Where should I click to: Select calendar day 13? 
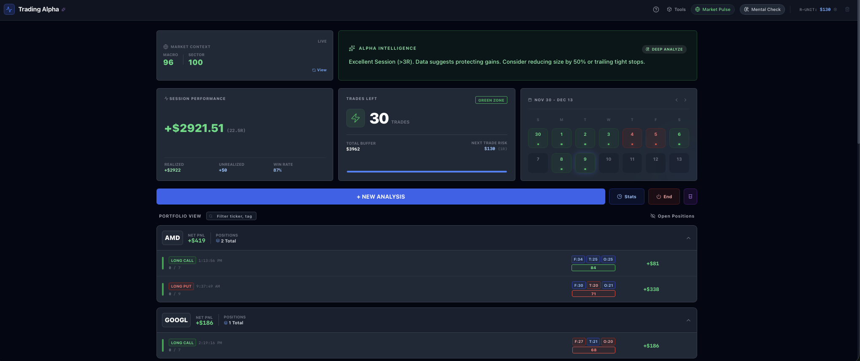(x=679, y=163)
